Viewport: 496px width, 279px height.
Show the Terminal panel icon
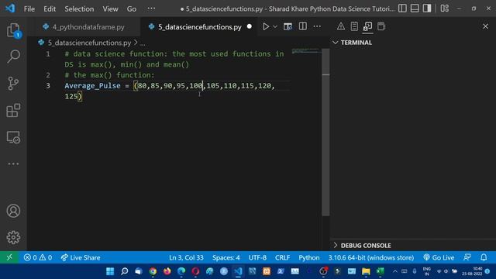[367, 26]
